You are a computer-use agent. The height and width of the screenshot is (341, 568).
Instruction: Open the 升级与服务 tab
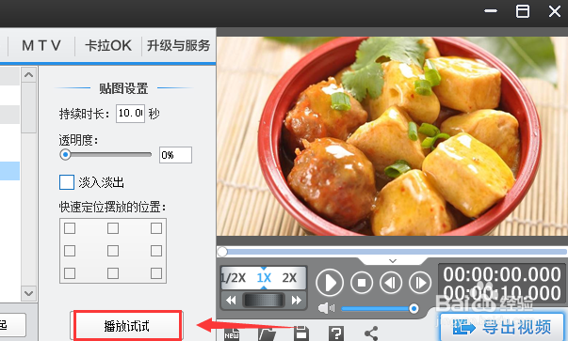(x=178, y=46)
